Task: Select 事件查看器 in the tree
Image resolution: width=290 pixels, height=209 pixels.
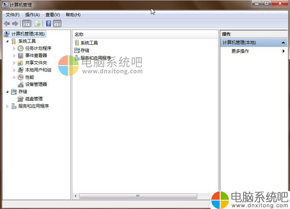Action: tap(36, 56)
